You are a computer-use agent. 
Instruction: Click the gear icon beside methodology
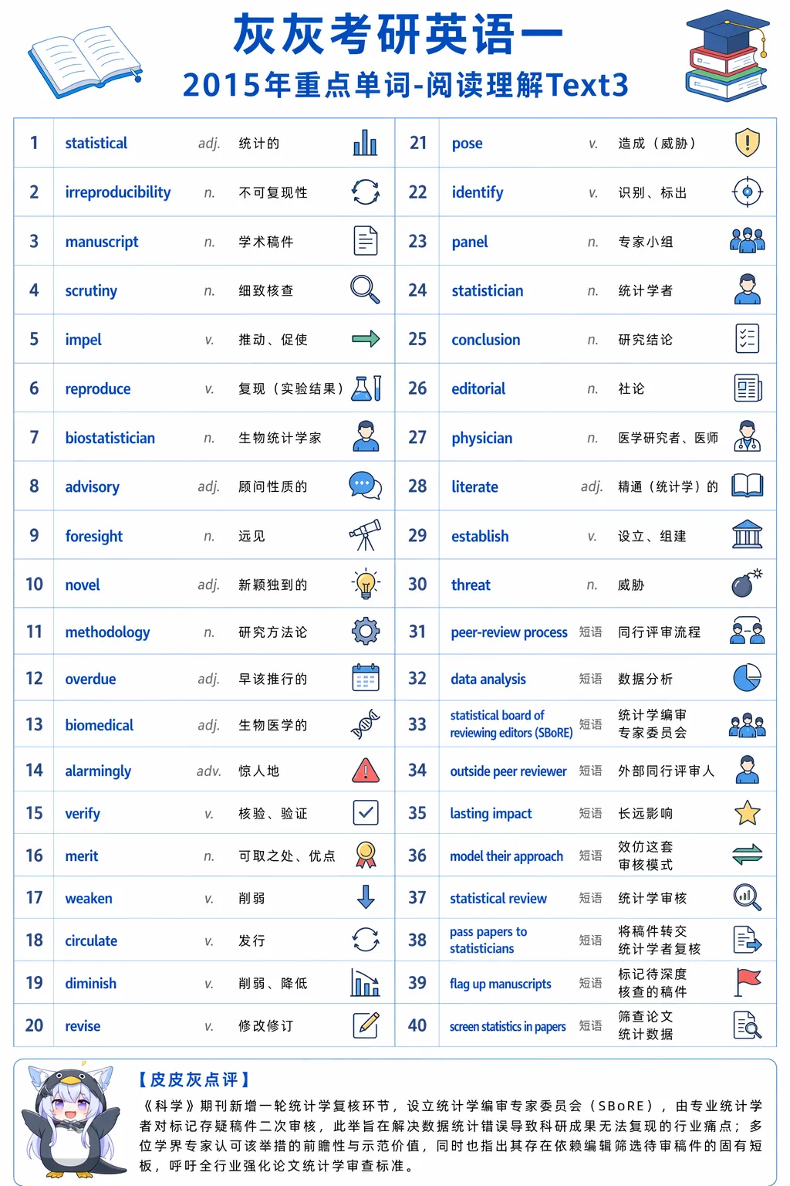click(x=366, y=632)
